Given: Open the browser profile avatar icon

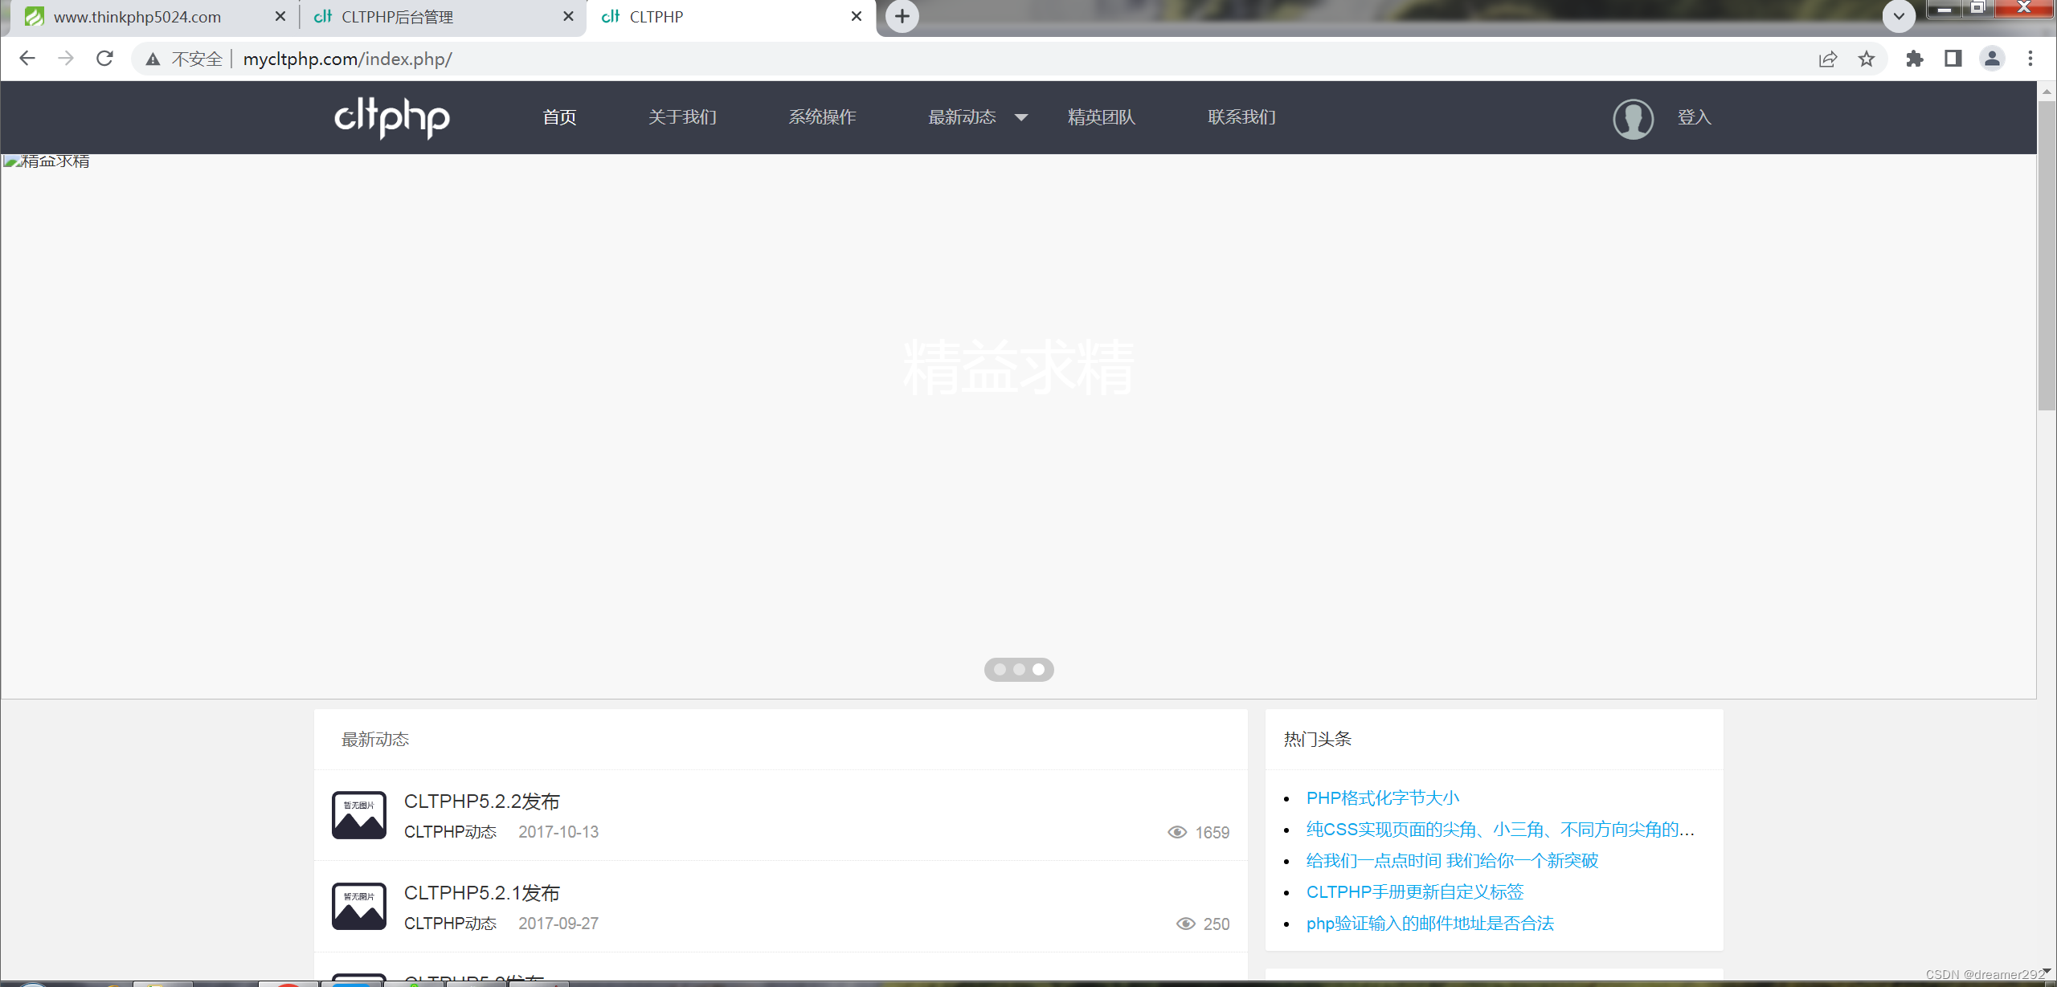Looking at the screenshot, I should [x=1991, y=58].
